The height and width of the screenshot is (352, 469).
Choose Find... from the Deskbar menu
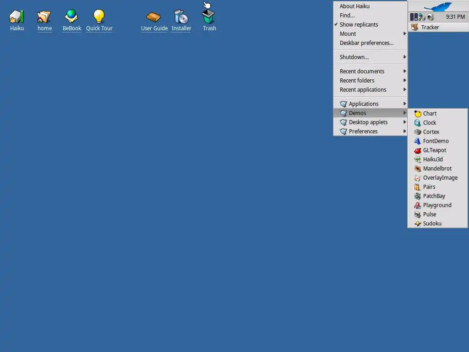click(370, 16)
